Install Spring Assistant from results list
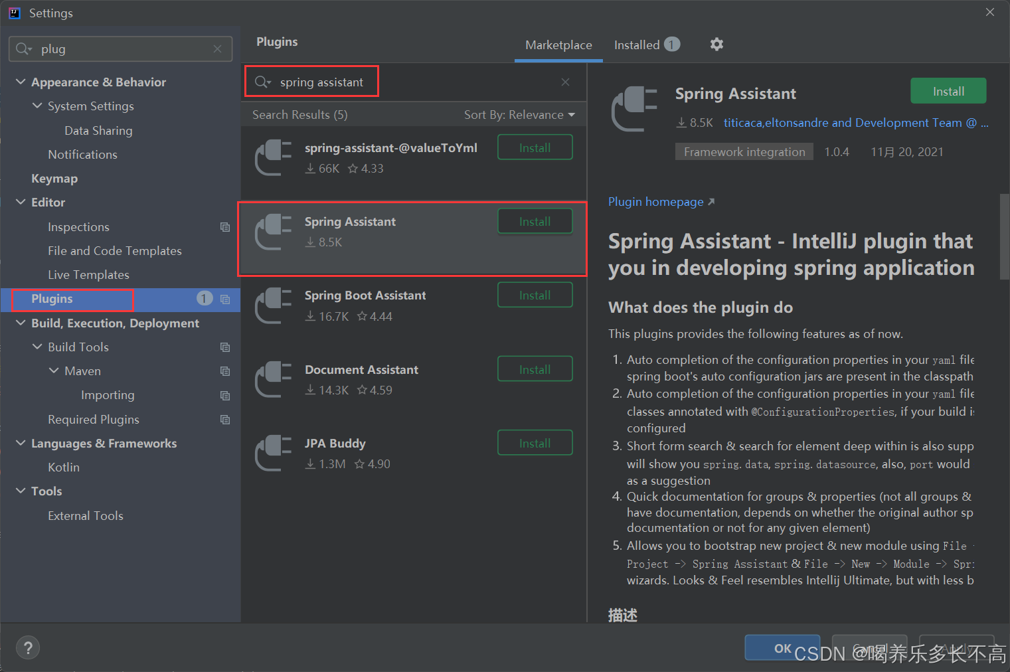 pyautogui.click(x=535, y=221)
